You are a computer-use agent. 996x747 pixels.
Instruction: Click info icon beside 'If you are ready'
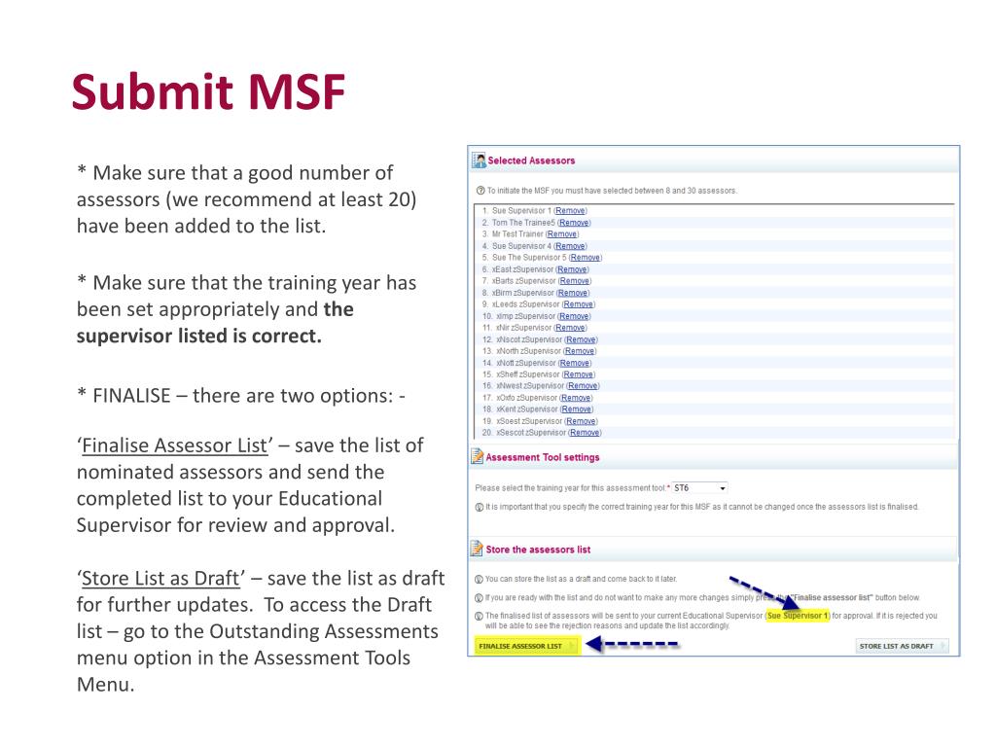tap(479, 598)
